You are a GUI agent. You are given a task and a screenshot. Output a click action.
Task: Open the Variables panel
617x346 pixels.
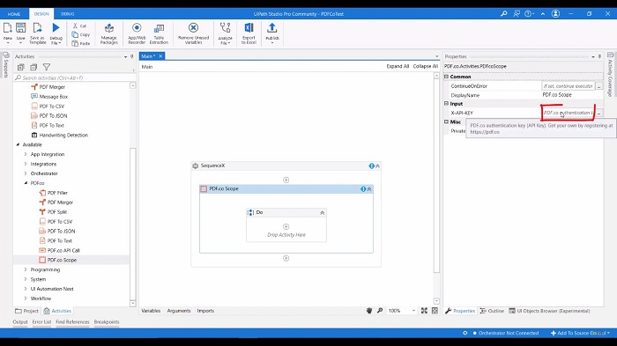[151, 311]
